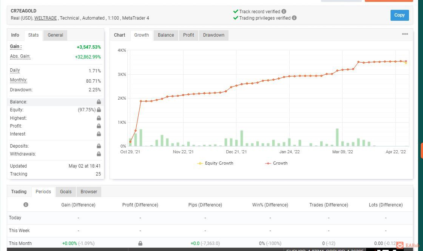
Task: Click the lock icon next to Withdrawals
Action: coord(99,154)
